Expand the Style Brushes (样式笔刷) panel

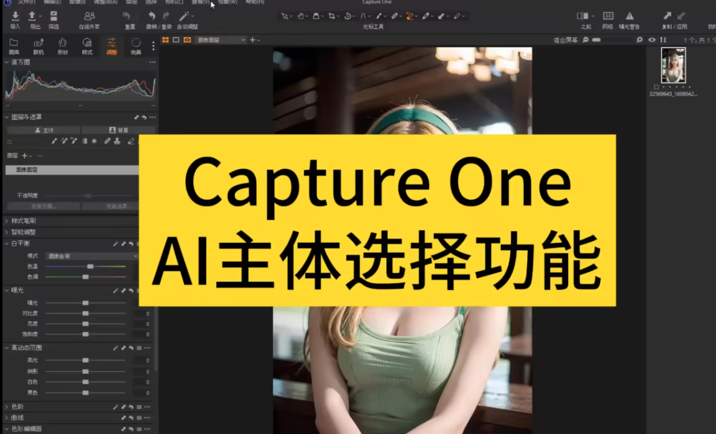(x=25, y=220)
